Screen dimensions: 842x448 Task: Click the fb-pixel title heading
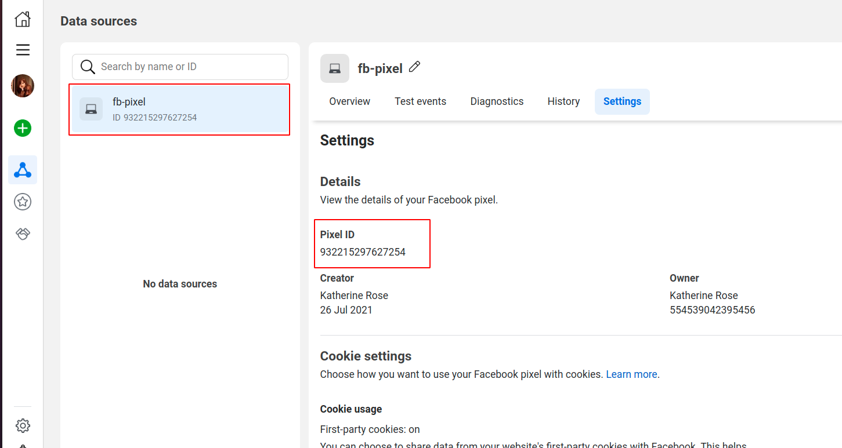click(380, 68)
